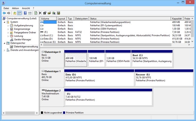Screen dimensions: 196x121
Task: Click the magnifier search toolbar icon
Action: tap(54, 13)
